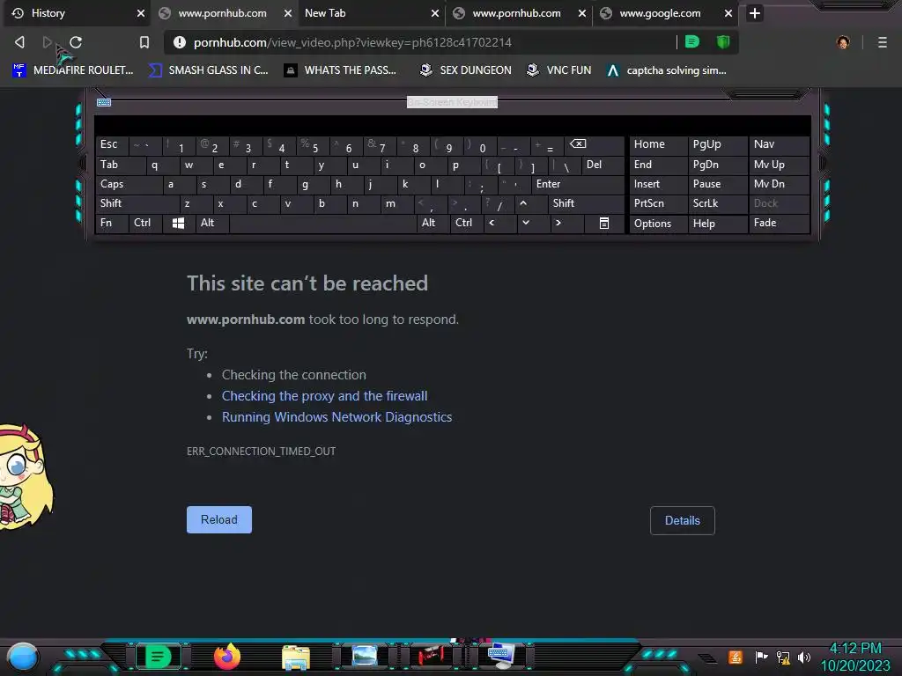Open the green shield extension icon
The width and height of the screenshot is (902, 676).
pyautogui.click(x=723, y=41)
